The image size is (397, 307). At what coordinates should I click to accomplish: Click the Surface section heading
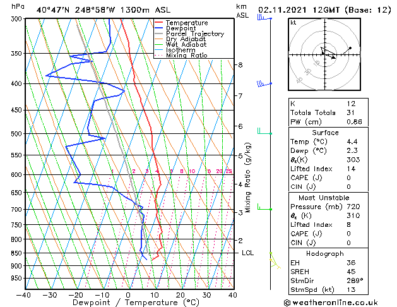(325, 133)
